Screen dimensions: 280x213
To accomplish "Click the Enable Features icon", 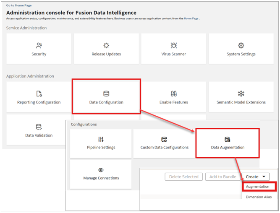I will pyautogui.click(x=174, y=94).
